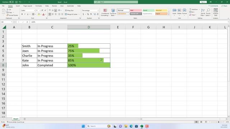This screenshot has height=129, width=230.
Task: Open Conditional Formatting menu
Action: (105, 13)
